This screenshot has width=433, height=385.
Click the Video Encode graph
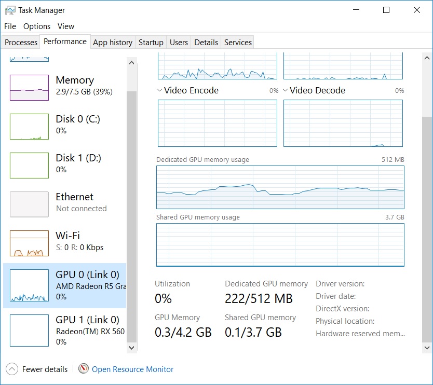(x=218, y=123)
